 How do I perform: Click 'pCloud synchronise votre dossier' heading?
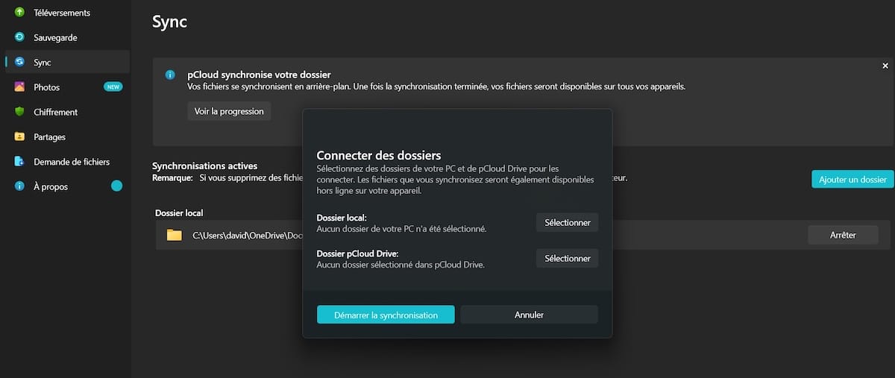click(259, 75)
